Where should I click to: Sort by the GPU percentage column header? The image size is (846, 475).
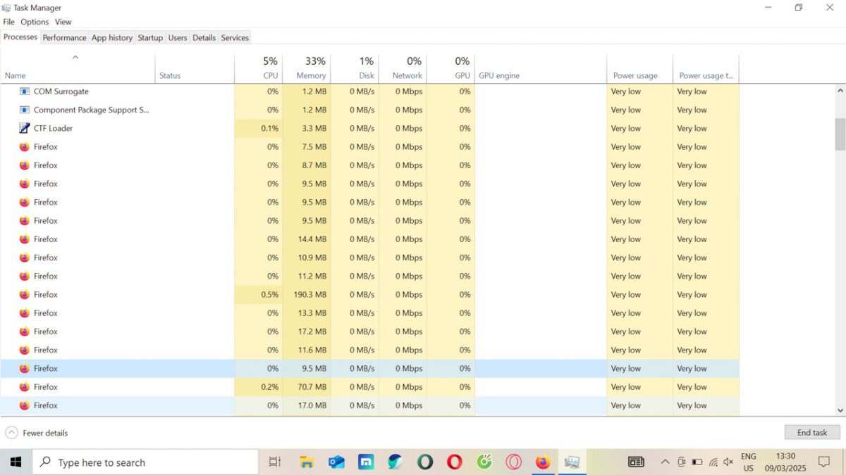450,68
